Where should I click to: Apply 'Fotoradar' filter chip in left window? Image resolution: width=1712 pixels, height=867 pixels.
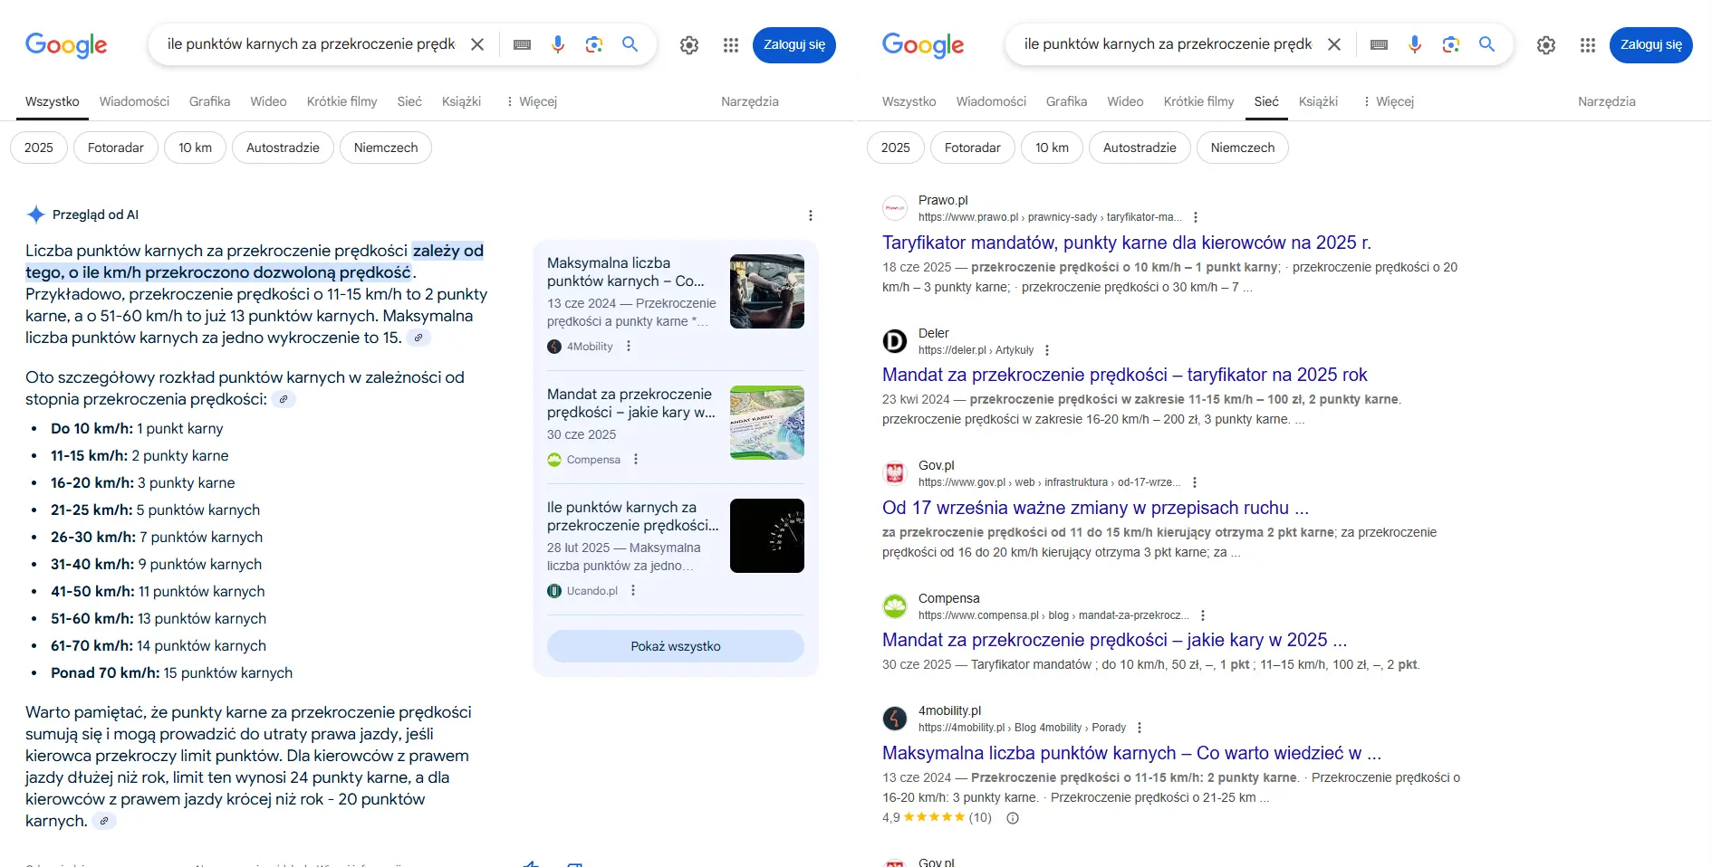[116, 148]
